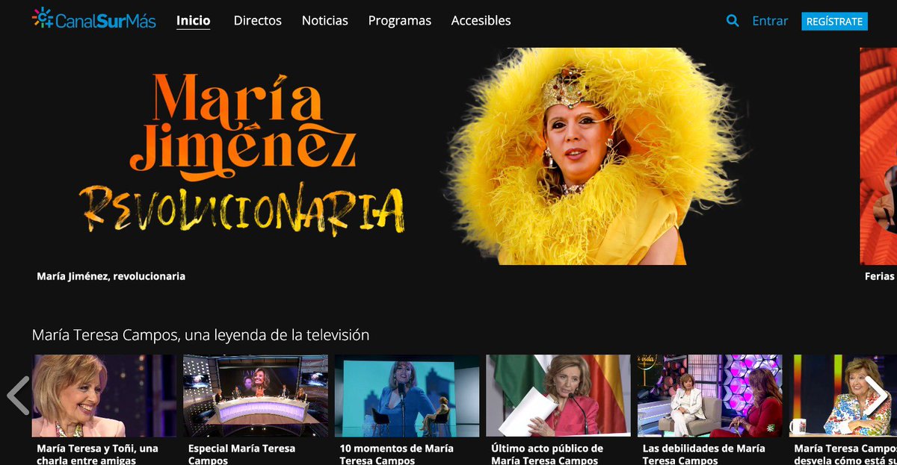The height and width of the screenshot is (465, 897).
Task: Open the Accesibles section
Action: 481,21
